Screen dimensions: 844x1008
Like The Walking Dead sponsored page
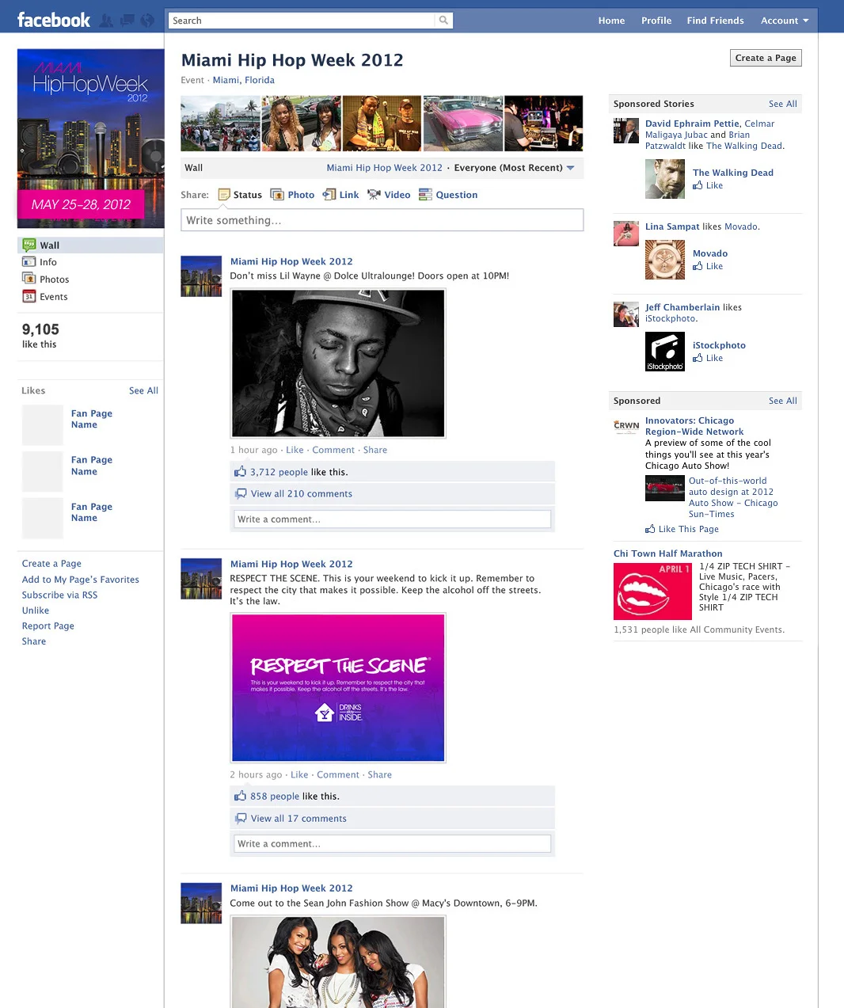click(x=708, y=185)
